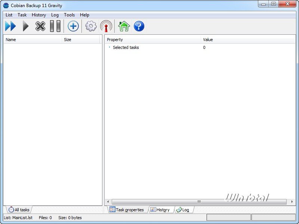This screenshot has height=224, width=299.
Task: Create new task with plus icon
Action: click(x=73, y=26)
